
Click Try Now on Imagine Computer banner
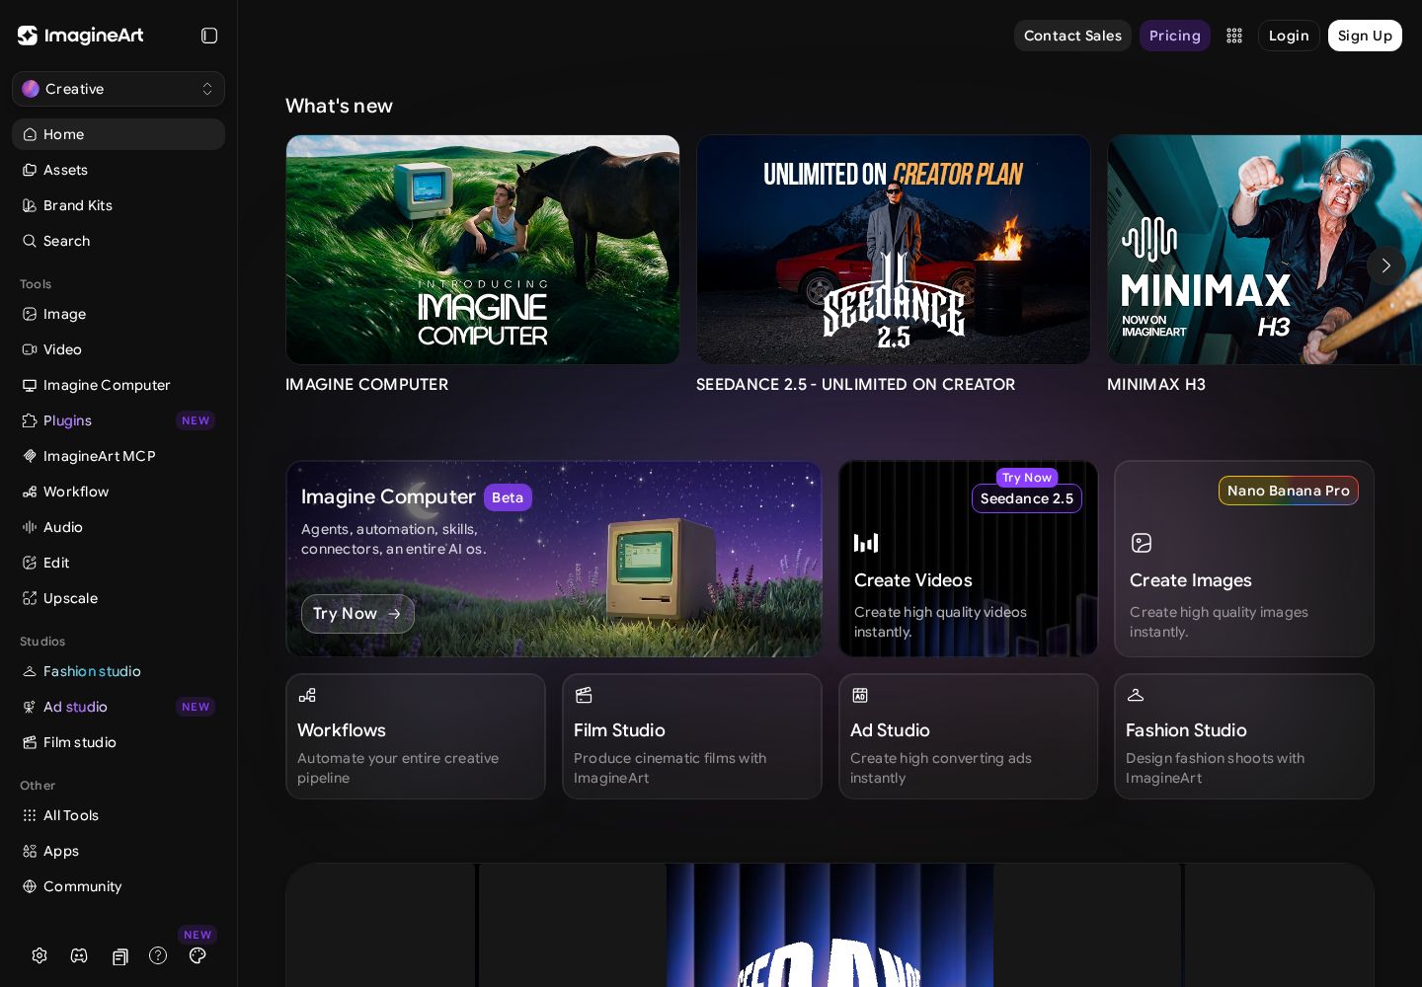pyautogui.click(x=357, y=614)
